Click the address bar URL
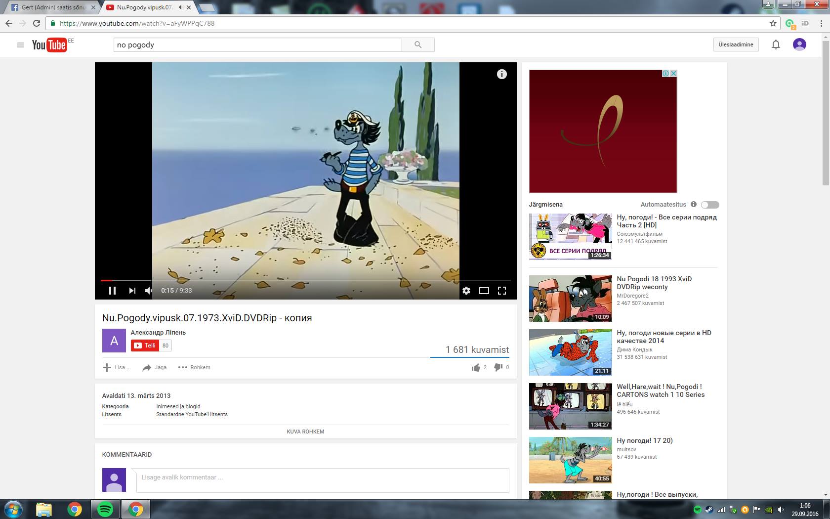This screenshot has width=830, height=519. pyautogui.click(x=137, y=23)
